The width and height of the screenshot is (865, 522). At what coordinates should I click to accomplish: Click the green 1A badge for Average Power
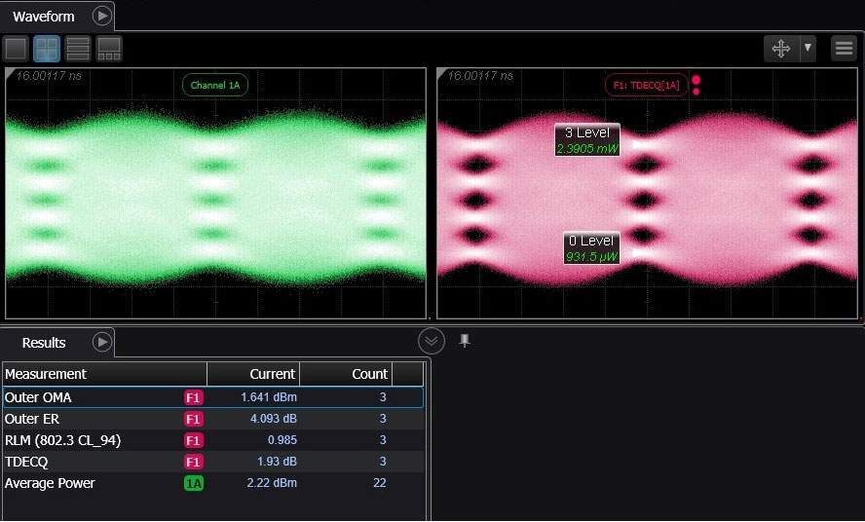(194, 483)
